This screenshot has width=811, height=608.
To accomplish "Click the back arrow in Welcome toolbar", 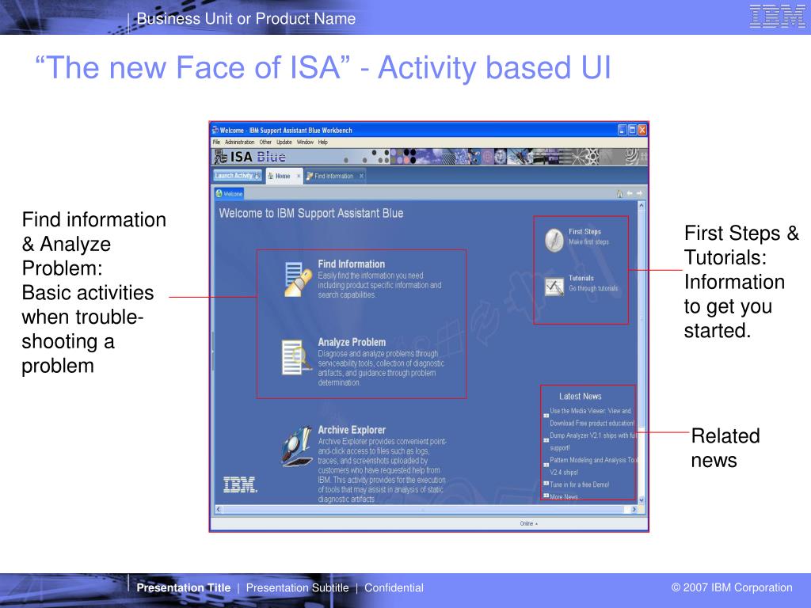I will (630, 193).
